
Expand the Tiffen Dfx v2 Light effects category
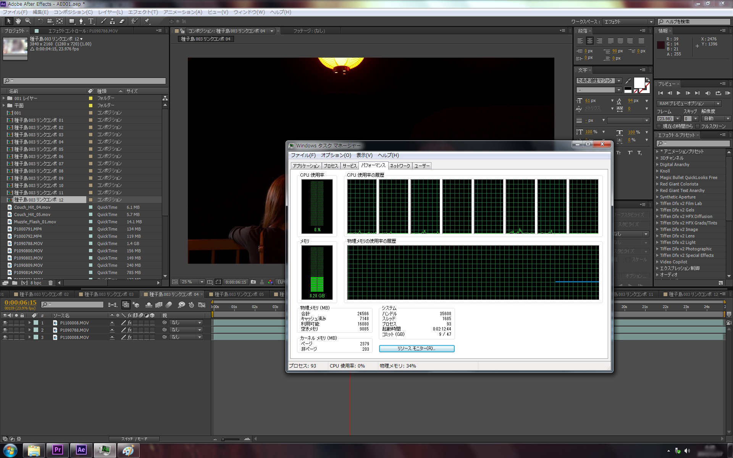tap(657, 243)
